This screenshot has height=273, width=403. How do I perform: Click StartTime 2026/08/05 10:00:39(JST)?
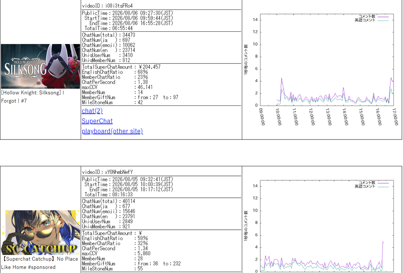click(129, 185)
